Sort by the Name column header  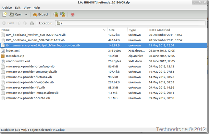[x=54, y=30]
